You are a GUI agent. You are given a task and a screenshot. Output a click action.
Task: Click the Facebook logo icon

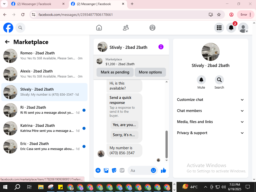point(8,28)
